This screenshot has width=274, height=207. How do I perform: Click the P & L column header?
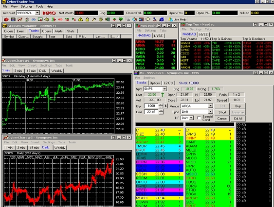coord(85,36)
